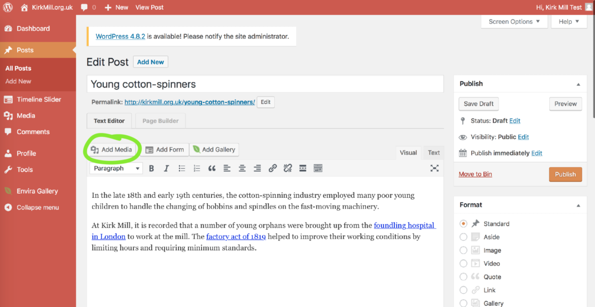Click the post title input field

[264, 84]
